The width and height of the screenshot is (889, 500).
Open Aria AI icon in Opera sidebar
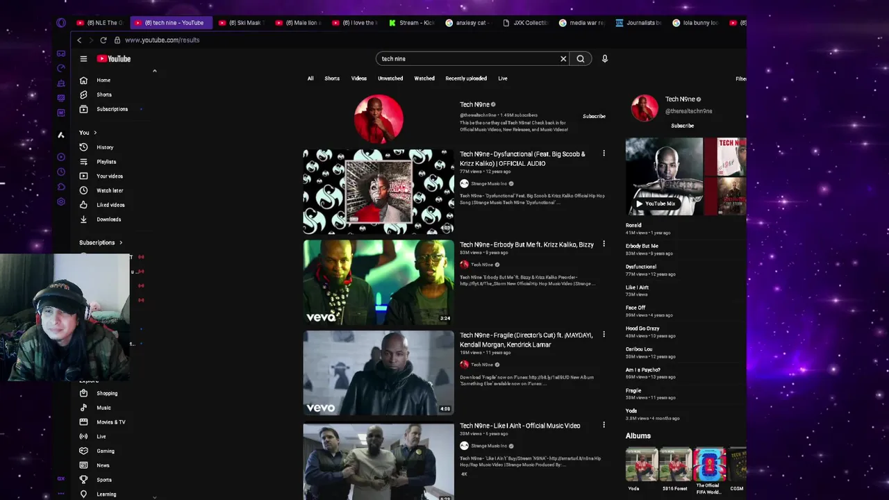pos(61,135)
